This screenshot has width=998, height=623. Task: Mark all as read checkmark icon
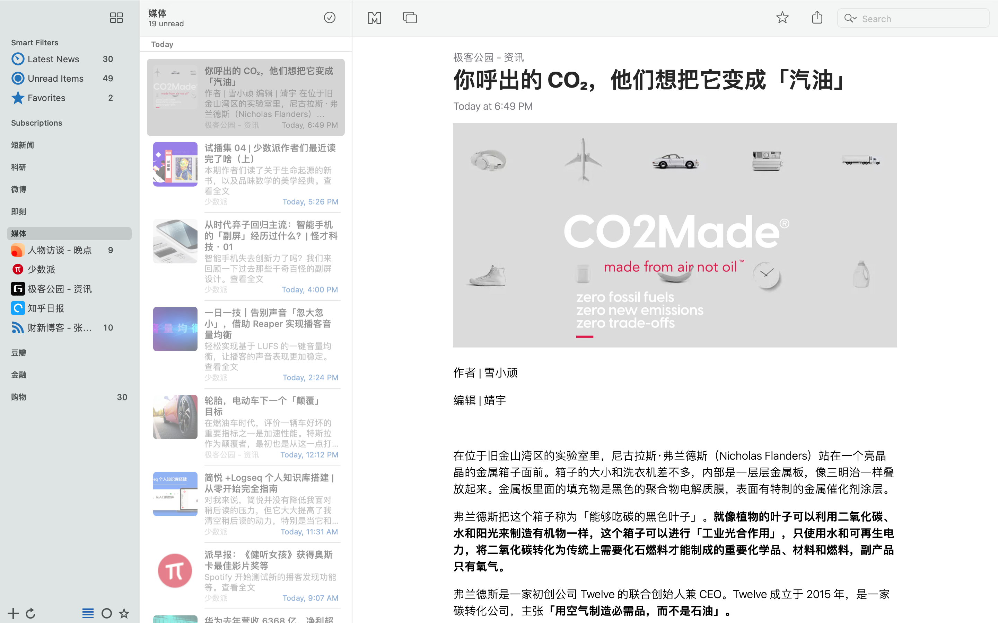[330, 18]
